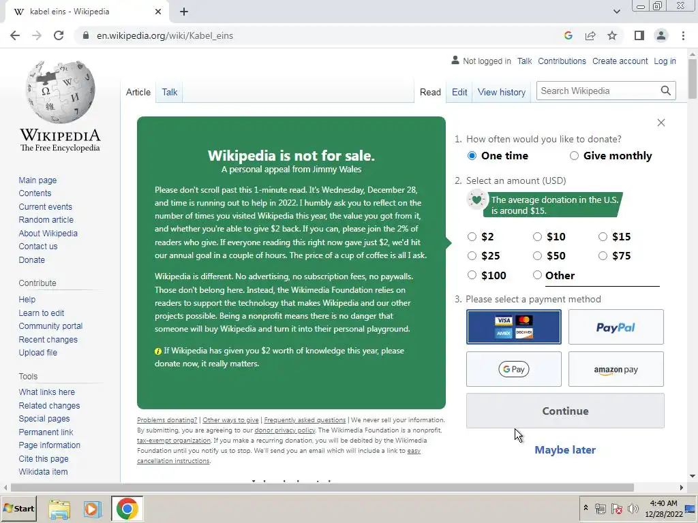This screenshot has height=523, width=698.
Task: Open Contributions link at top
Action: tap(562, 61)
